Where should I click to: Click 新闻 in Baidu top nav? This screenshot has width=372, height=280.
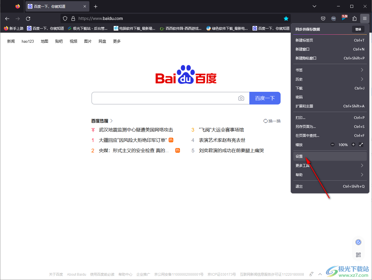click(x=11, y=41)
